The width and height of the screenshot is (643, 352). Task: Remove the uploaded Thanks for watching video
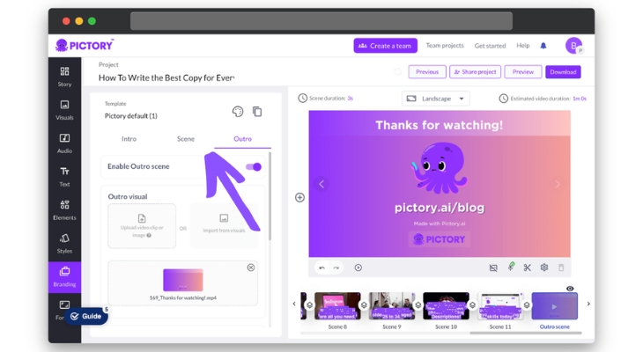tap(251, 268)
